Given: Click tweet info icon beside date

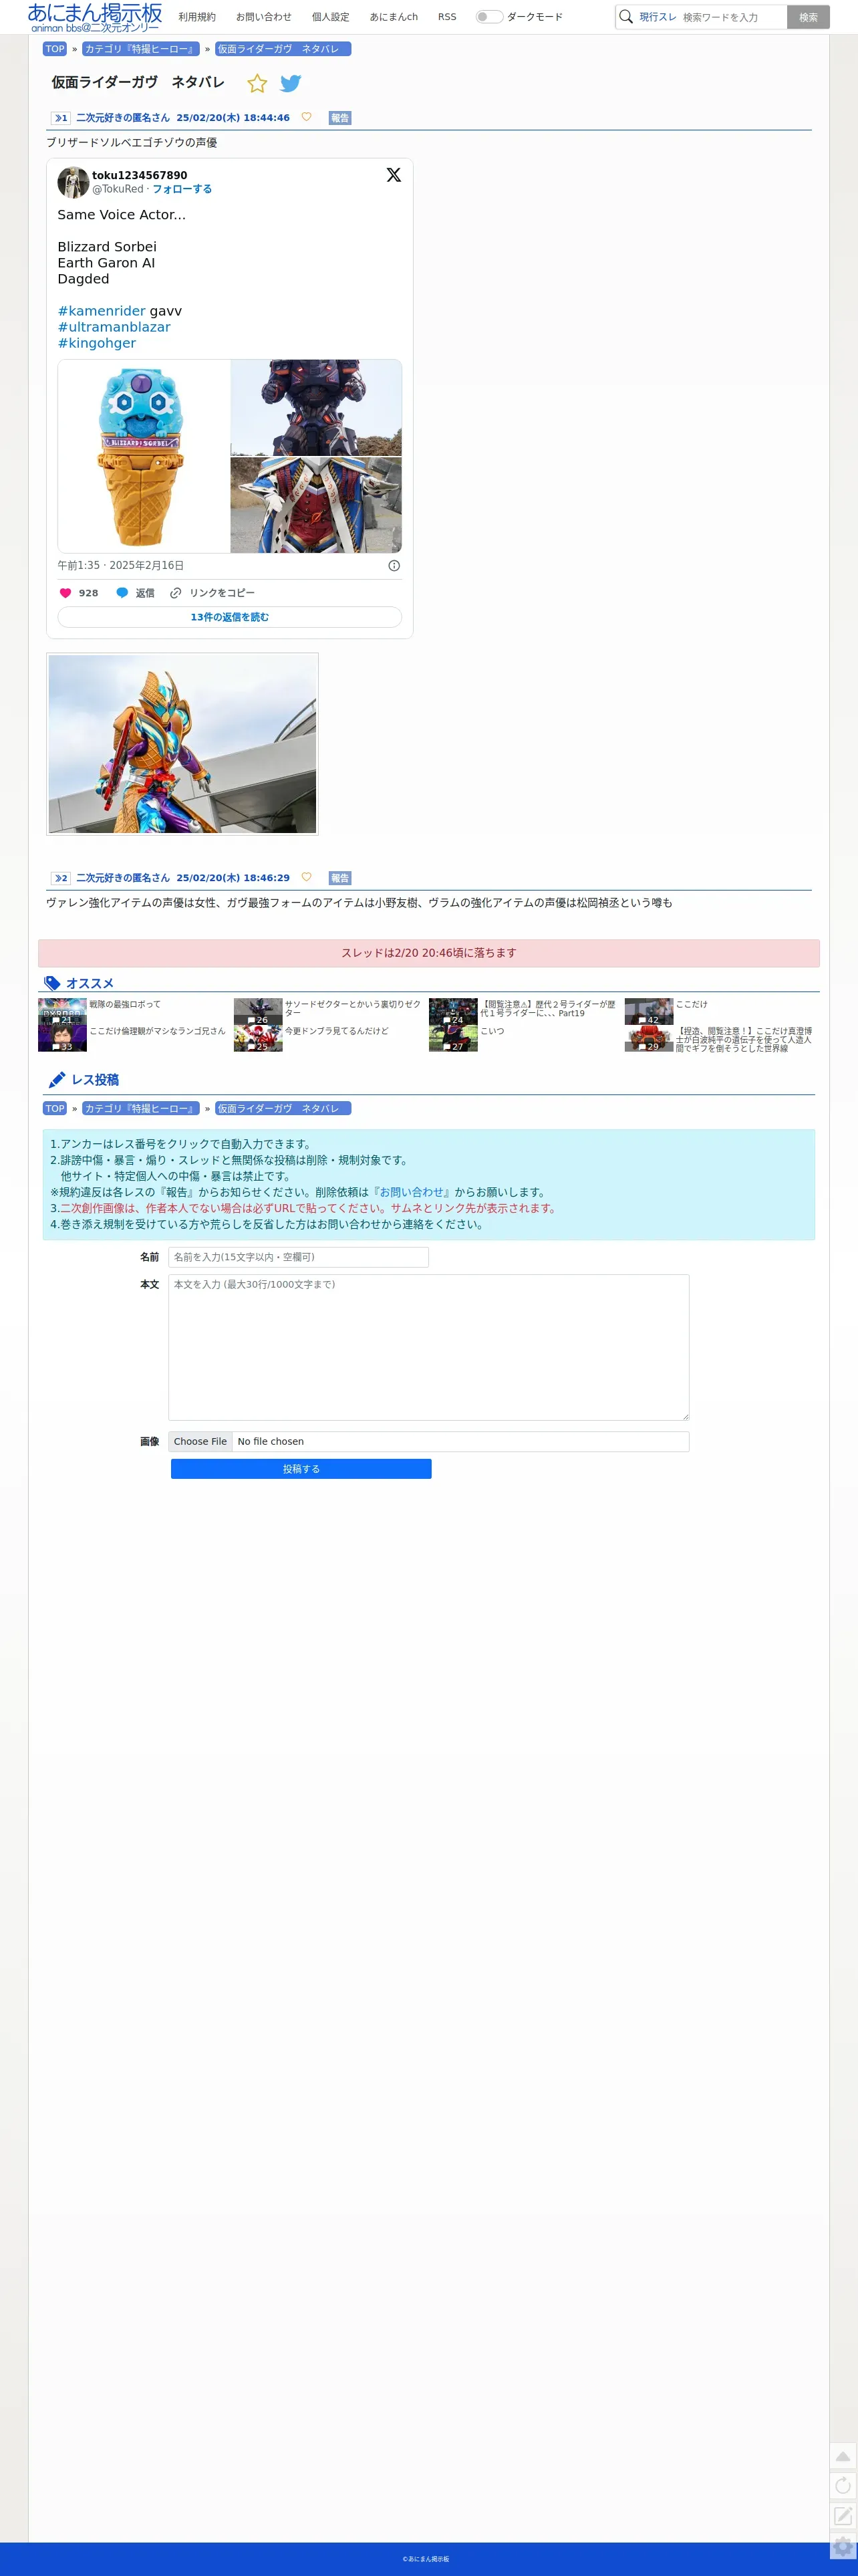Looking at the screenshot, I should pyautogui.click(x=394, y=566).
